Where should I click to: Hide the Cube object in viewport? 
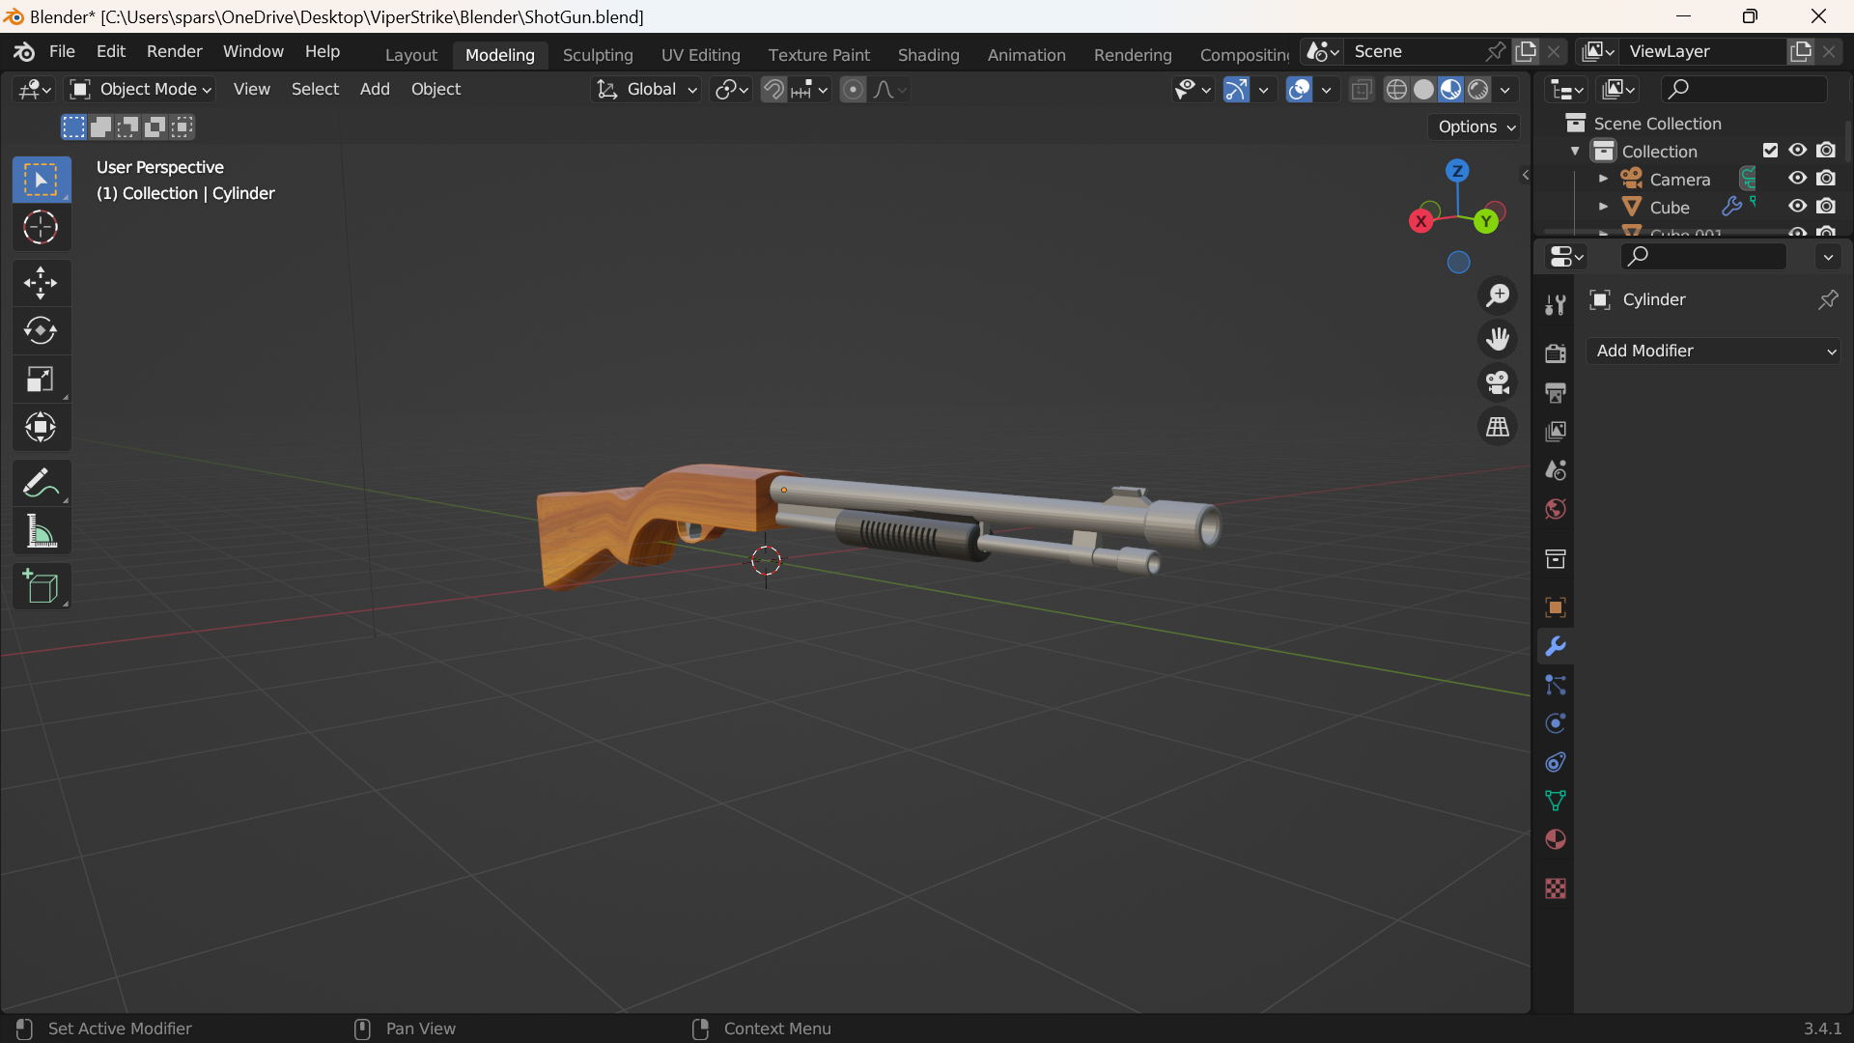click(1797, 206)
